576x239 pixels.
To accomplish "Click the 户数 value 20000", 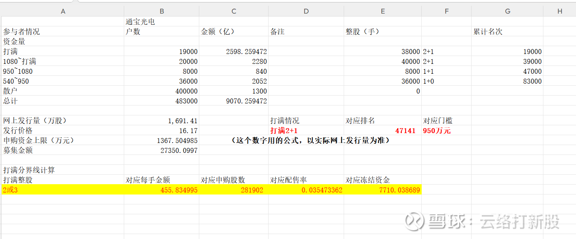I will click(x=162, y=61).
